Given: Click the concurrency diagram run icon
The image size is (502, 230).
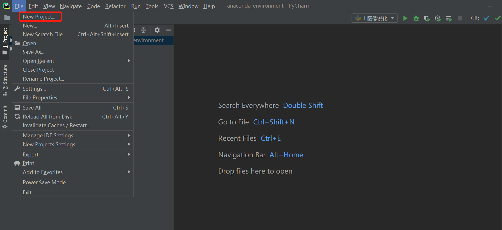Looking at the screenshot, I should (x=449, y=19).
